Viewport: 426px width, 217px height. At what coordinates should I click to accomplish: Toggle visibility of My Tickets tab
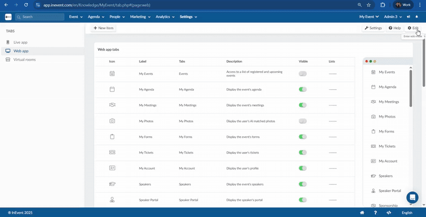click(x=302, y=153)
